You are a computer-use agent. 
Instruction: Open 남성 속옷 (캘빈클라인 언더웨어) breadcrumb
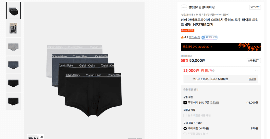point(213,15)
